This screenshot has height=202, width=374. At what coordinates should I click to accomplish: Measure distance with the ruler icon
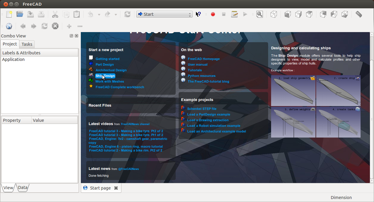point(359,14)
